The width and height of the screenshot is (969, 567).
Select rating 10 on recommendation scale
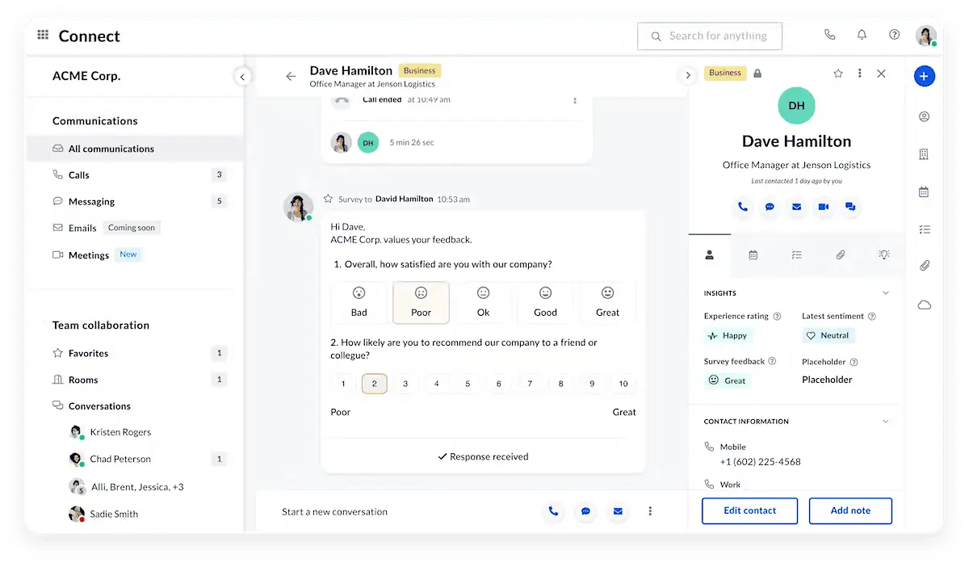(623, 384)
